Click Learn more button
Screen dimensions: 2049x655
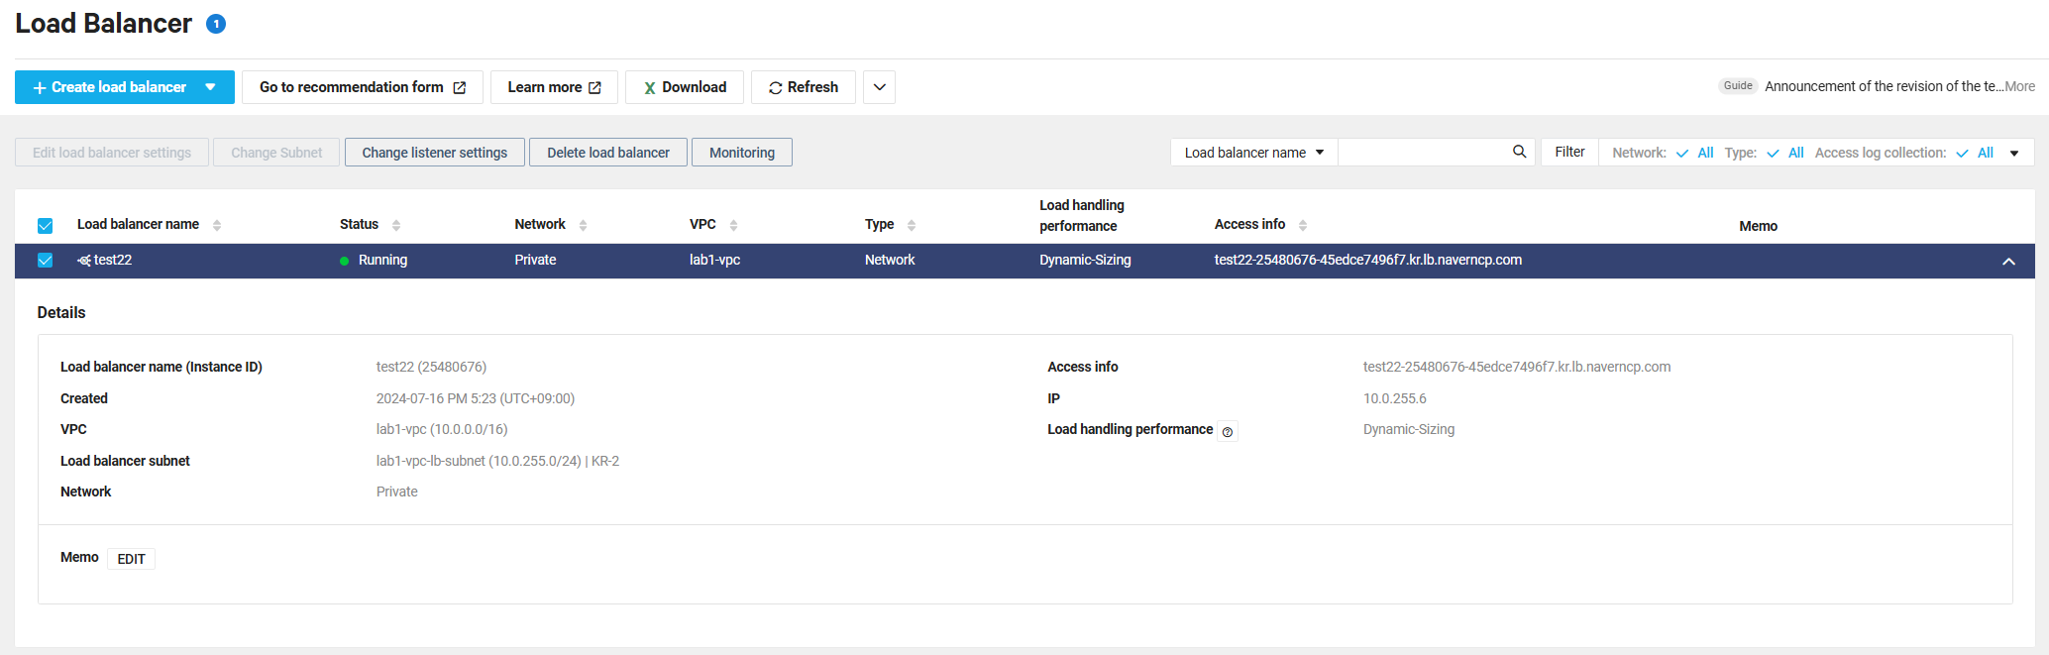tap(554, 87)
